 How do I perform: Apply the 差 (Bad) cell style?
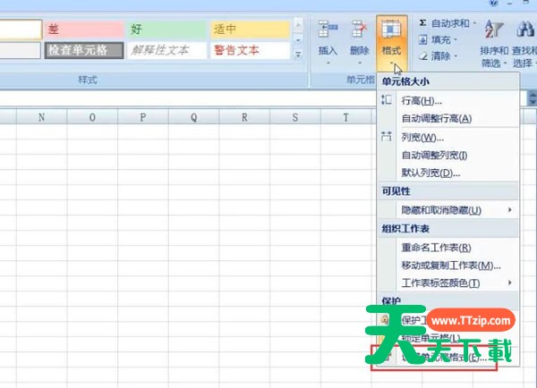click(x=84, y=30)
